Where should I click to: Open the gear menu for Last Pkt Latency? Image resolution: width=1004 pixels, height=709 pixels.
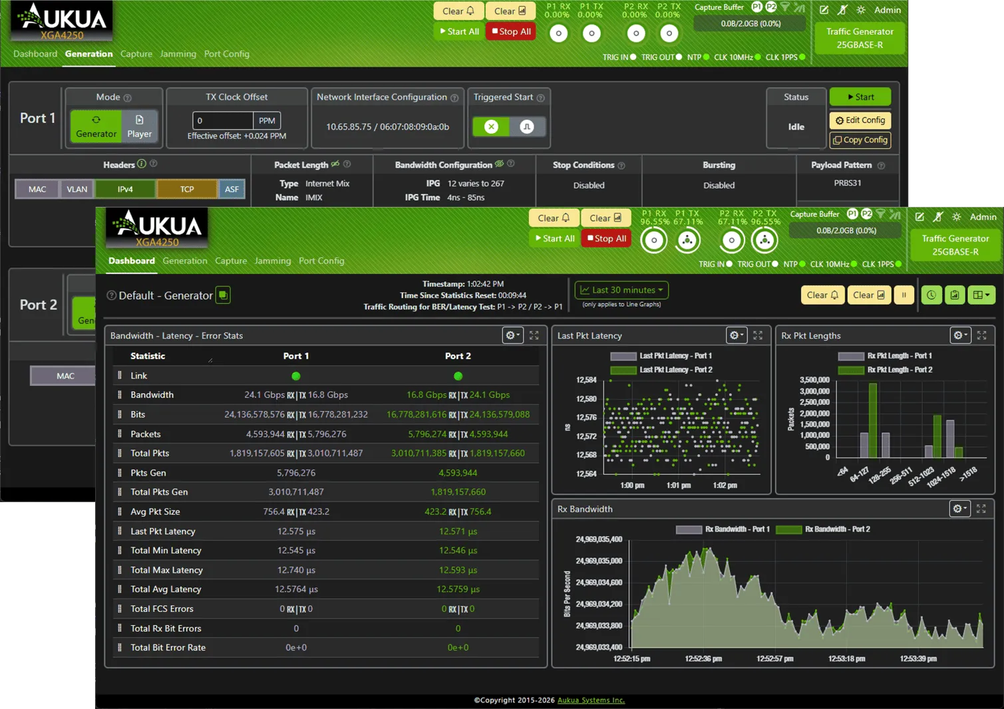pyautogui.click(x=736, y=336)
